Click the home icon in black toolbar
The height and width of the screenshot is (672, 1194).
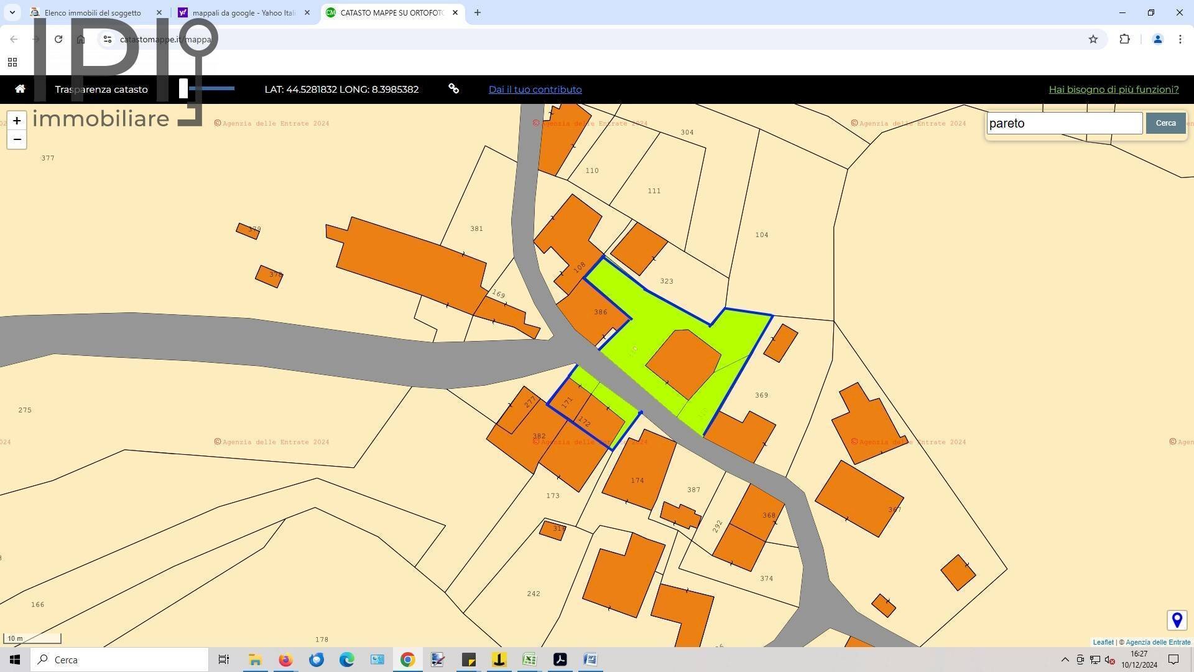coord(20,89)
